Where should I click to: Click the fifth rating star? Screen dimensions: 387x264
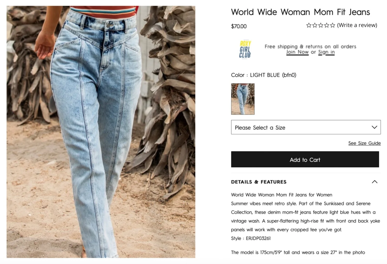coord(333,25)
